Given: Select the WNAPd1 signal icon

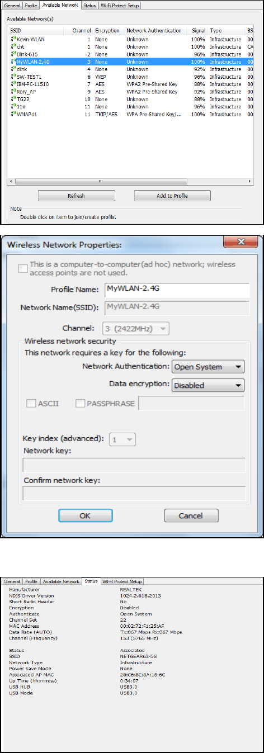Looking at the screenshot, I should click(13, 113).
